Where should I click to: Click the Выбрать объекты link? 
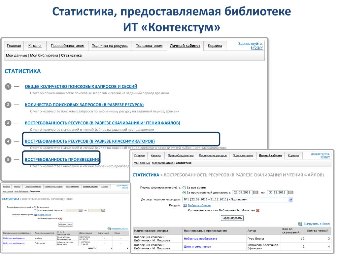[199, 205]
